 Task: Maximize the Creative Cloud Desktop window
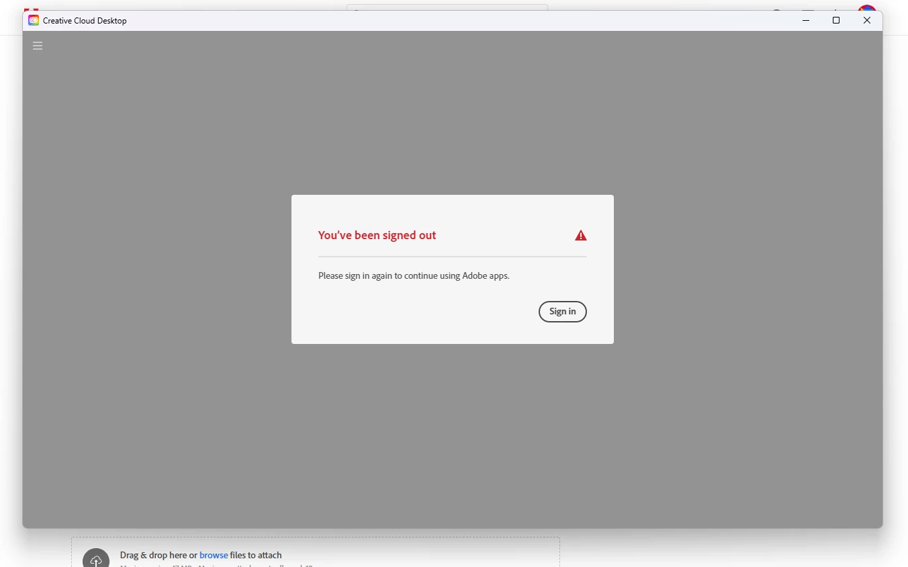tap(836, 20)
